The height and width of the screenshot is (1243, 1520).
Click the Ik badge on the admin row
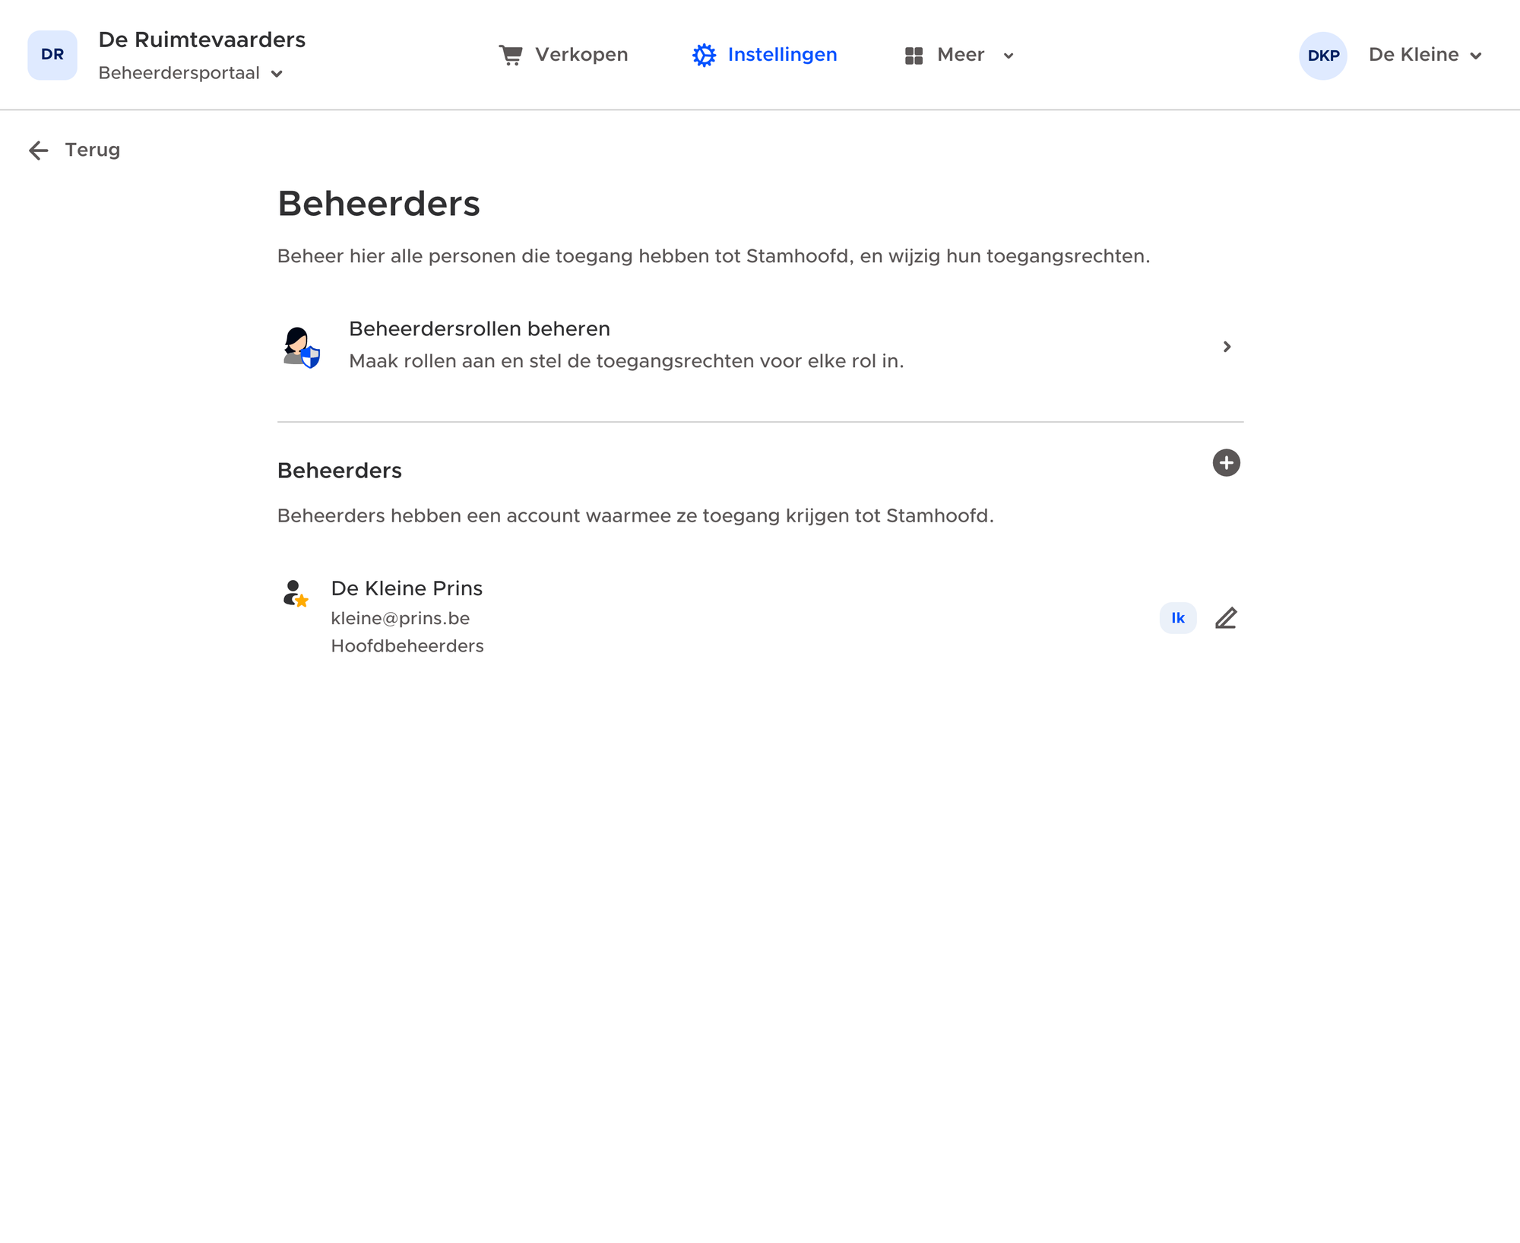pos(1177,618)
